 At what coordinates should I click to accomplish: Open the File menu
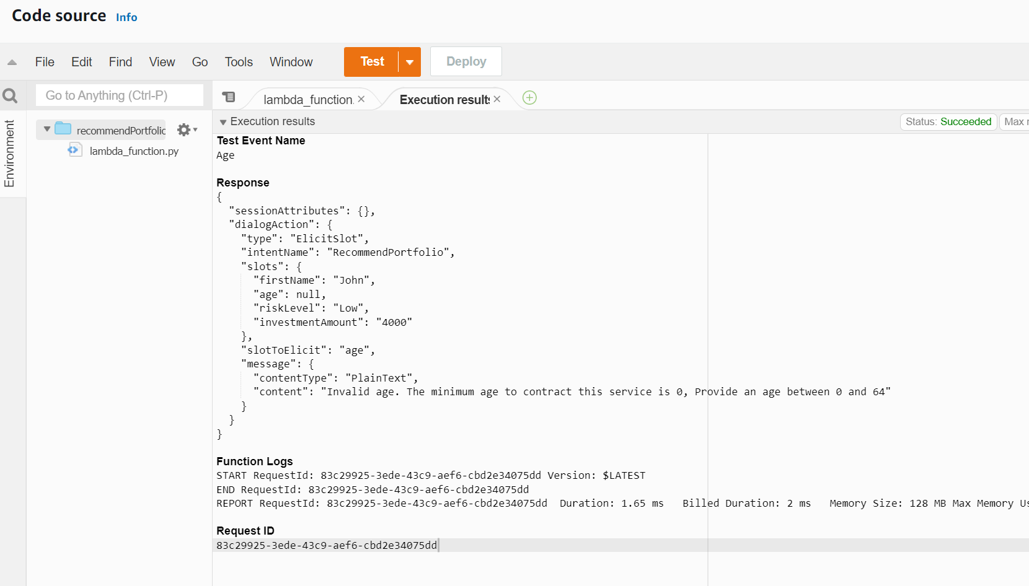44,62
